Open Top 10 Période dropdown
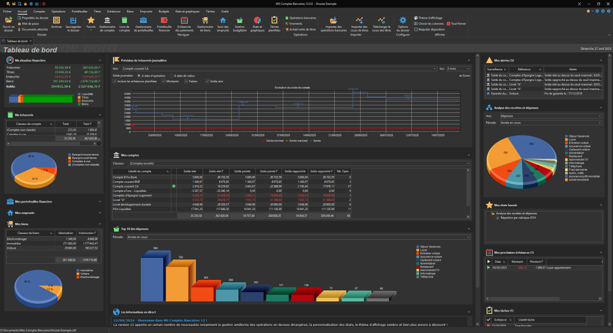 point(298,237)
